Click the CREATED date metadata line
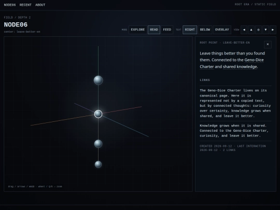Screen dimensions: 280x210 (x=233, y=148)
